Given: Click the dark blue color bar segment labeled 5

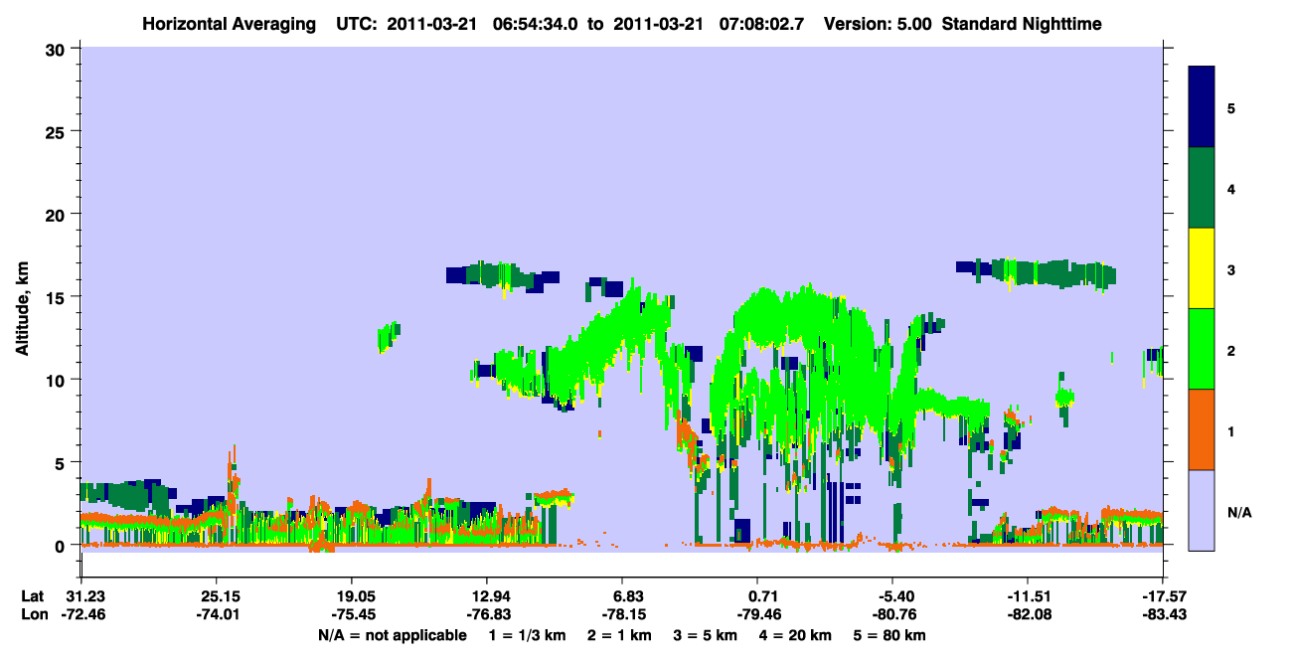Looking at the screenshot, I should tap(1202, 107).
